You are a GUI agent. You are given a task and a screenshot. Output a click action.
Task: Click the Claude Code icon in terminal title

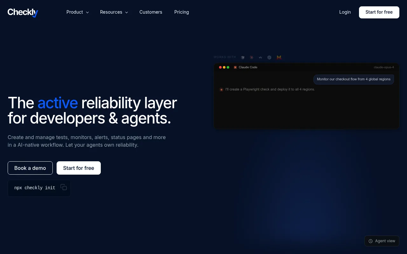pyautogui.click(x=235, y=67)
